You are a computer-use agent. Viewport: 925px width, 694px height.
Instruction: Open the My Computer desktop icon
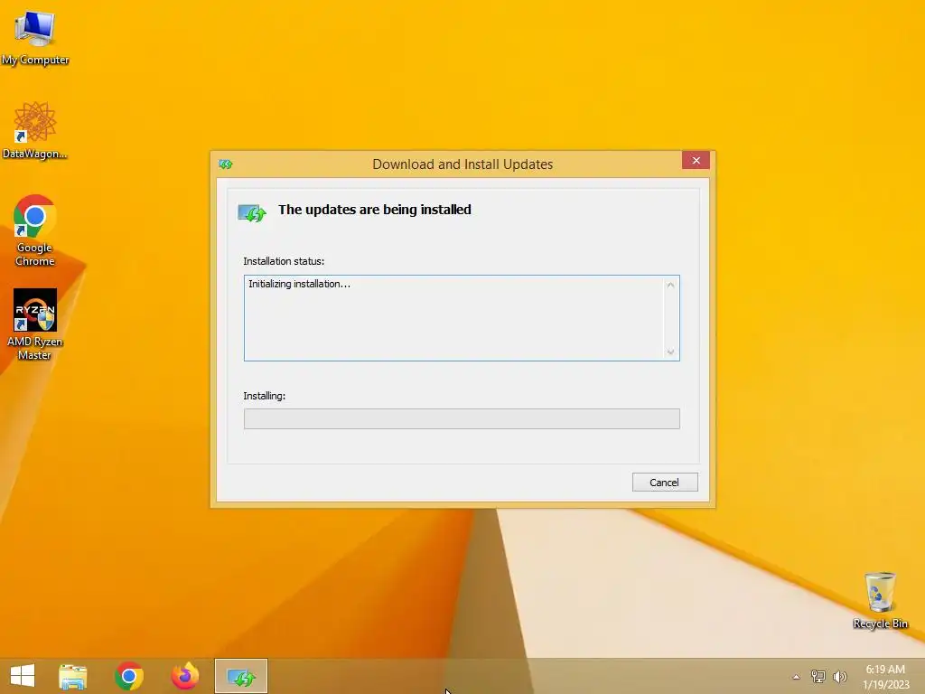pyautogui.click(x=35, y=37)
